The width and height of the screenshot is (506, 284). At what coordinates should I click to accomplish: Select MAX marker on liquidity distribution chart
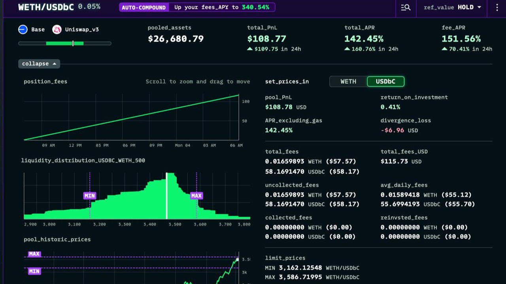[196, 196]
